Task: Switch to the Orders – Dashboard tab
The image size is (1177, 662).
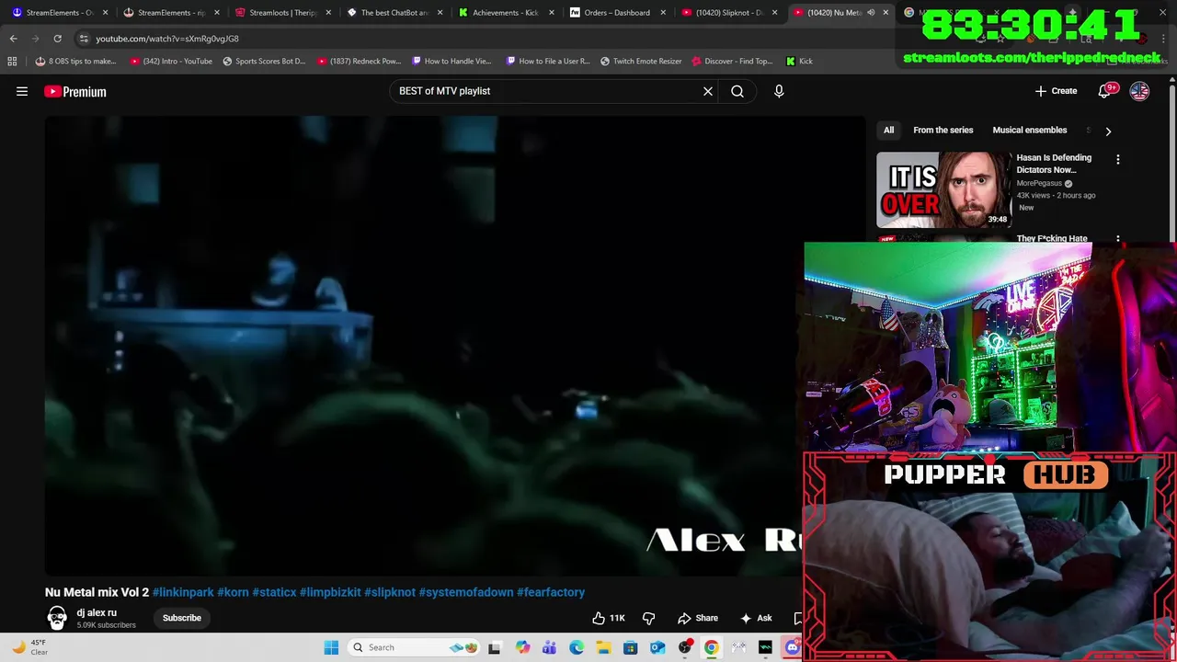Action: [616, 13]
